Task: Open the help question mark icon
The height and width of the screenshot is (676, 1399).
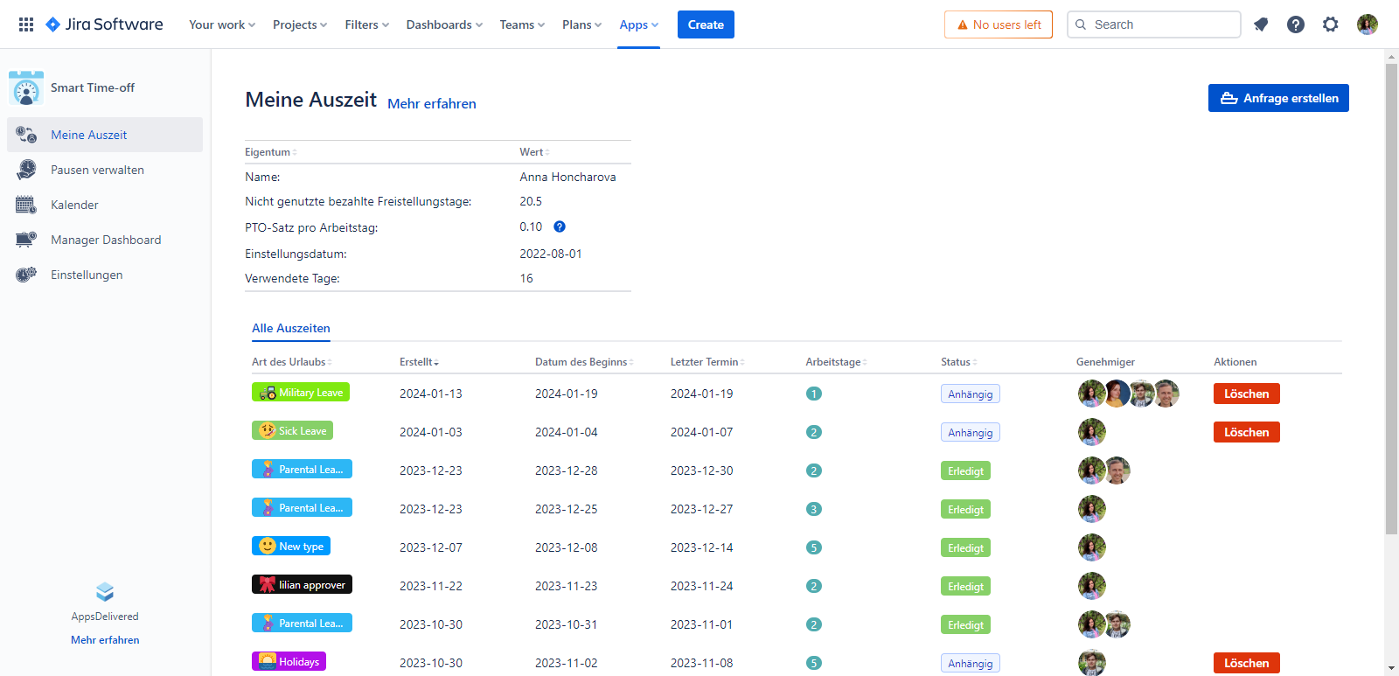Action: [1296, 24]
